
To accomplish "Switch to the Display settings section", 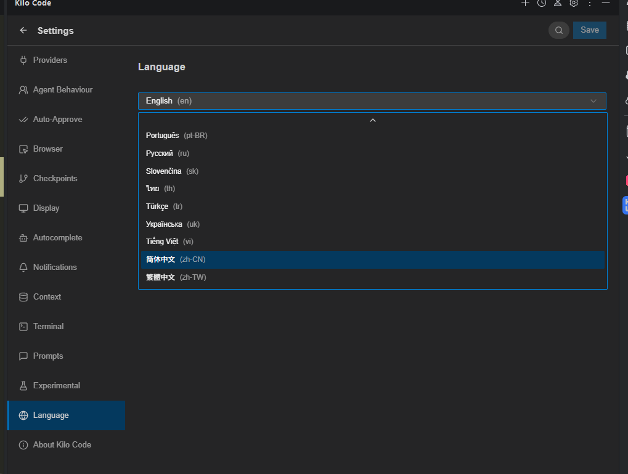I will pos(47,208).
